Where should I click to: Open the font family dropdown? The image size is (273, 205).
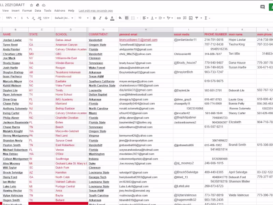coord(64,18)
